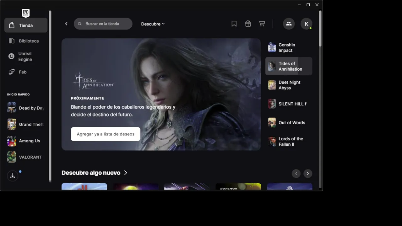The image size is (402, 226).
Task: Click the sidebar vertical scrollbar
Action: point(50,96)
